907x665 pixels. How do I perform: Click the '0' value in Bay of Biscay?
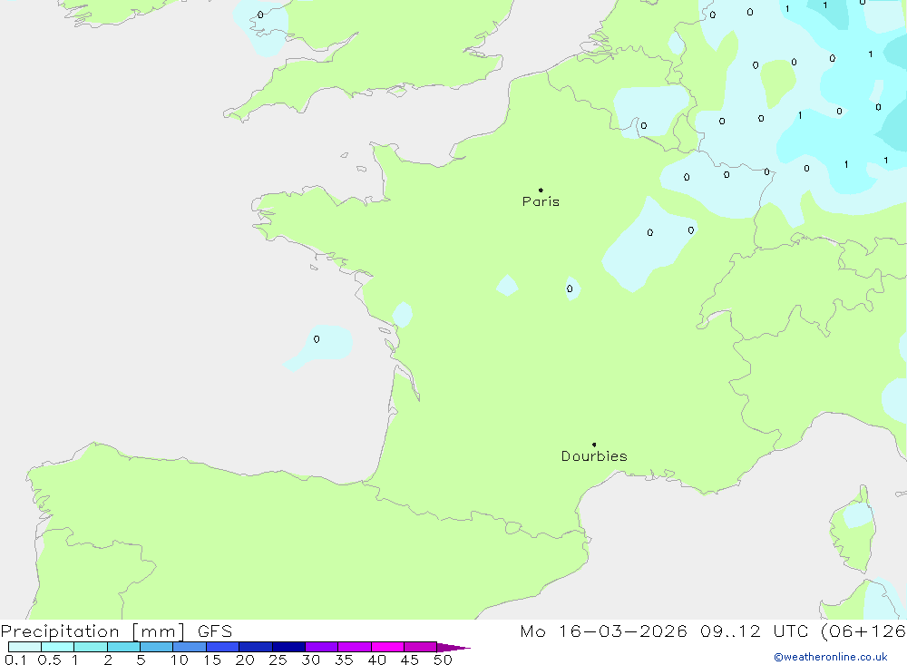click(x=317, y=339)
